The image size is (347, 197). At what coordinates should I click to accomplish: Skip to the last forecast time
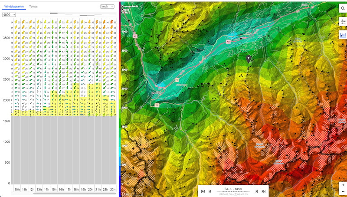tap(263, 191)
